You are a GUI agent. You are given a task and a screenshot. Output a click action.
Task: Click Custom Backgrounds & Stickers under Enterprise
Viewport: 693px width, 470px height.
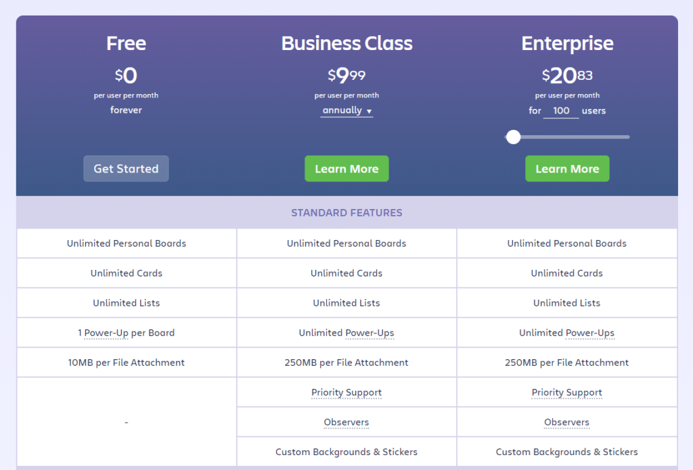click(x=567, y=452)
